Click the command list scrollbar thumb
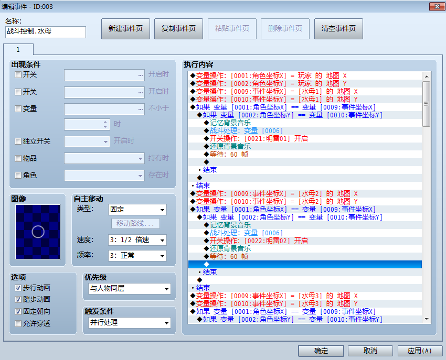446x360 pixels. 427,104
